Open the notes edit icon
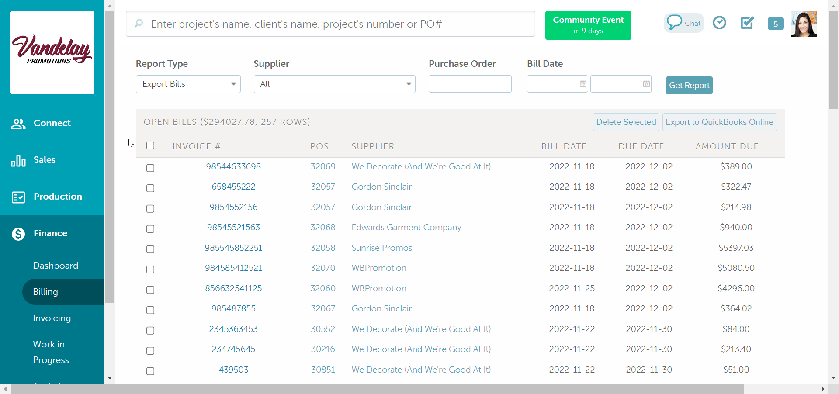The width and height of the screenshot is (839, 394). [x=747, y=23]
